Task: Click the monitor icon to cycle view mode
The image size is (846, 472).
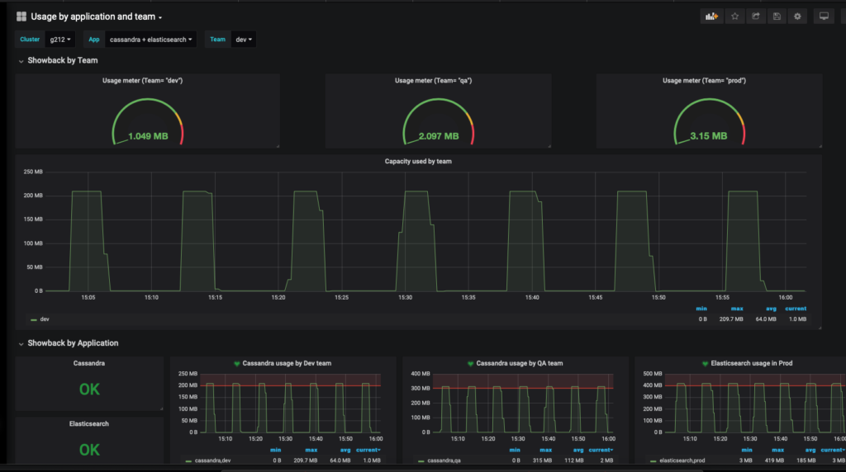Action: pos(823,17)
